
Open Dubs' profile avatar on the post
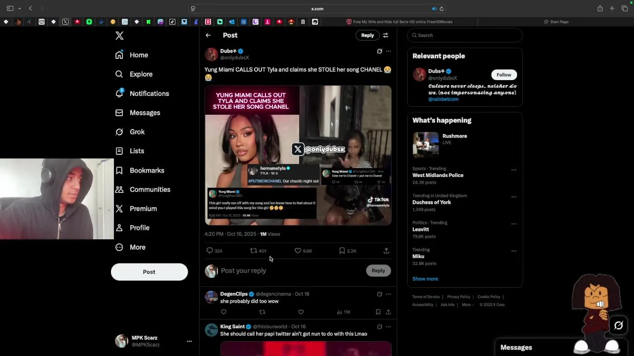pyautogui.click(x=211, y=54)
